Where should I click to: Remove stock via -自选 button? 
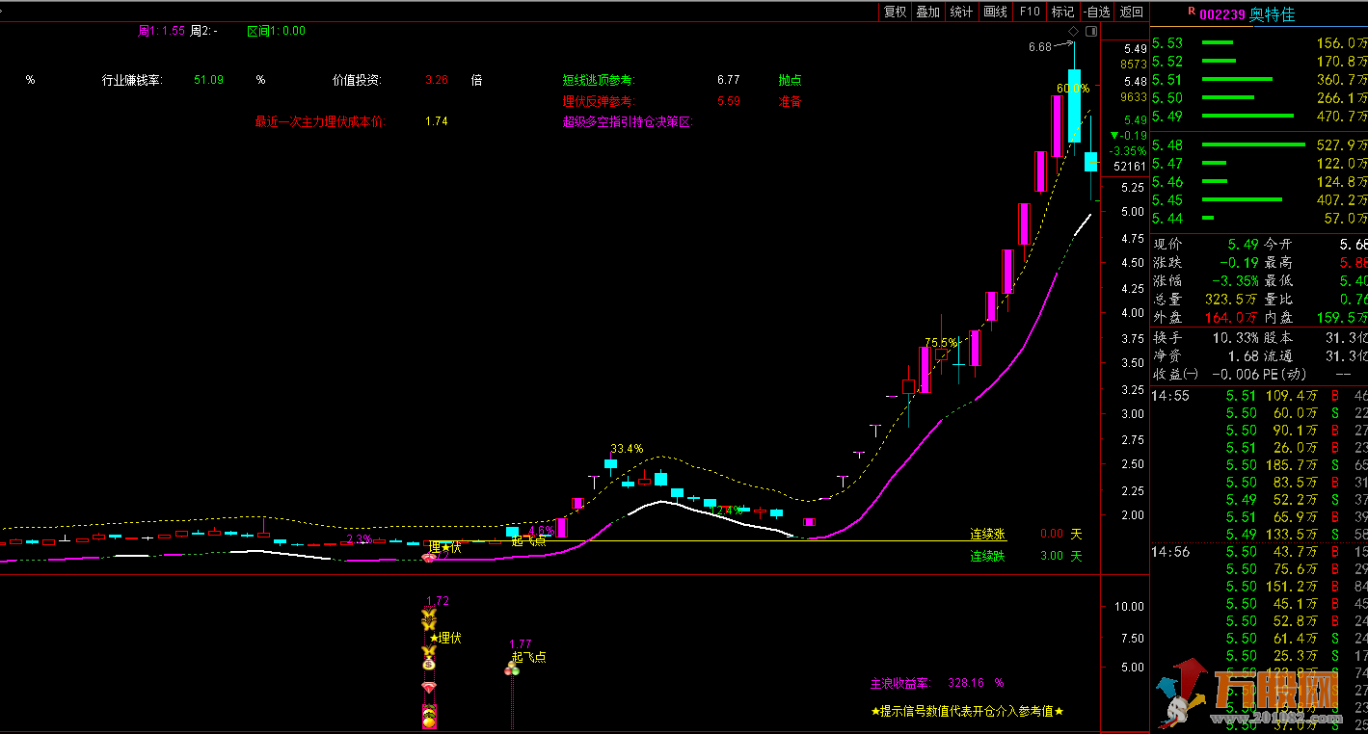click(1097, 12)
